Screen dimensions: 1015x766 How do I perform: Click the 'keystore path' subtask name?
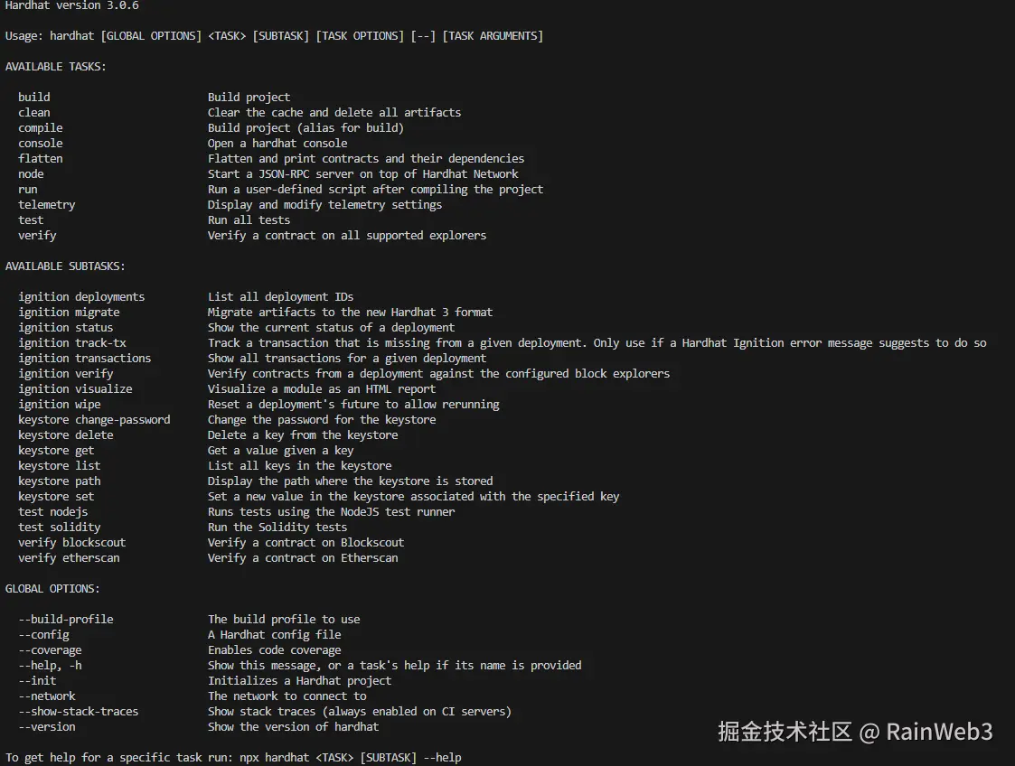60,481
